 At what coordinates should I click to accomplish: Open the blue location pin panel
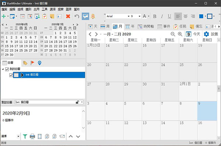point(40,63)
